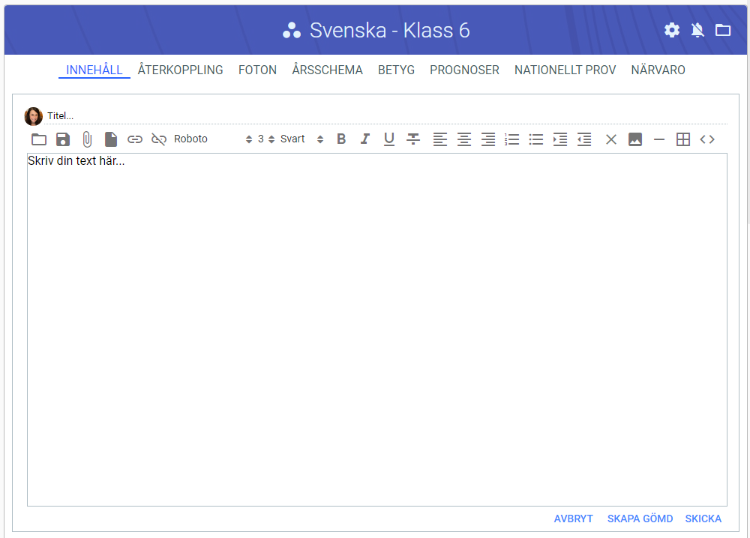
Task: Open the NATIONELLT PROV tab
Action: pyautogui.click(x=565, y=70)
